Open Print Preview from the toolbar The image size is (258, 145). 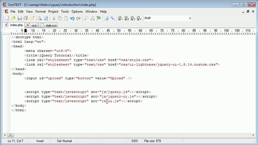tap(46, 18)
